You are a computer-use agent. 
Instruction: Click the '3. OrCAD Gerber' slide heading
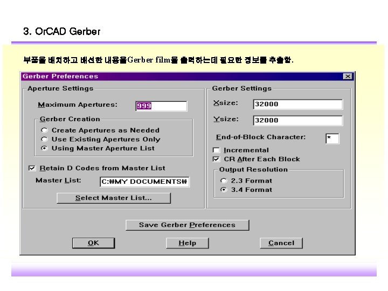62,31
